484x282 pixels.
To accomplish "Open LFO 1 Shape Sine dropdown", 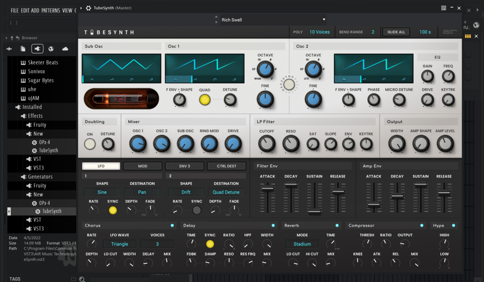I will point(102,192).
